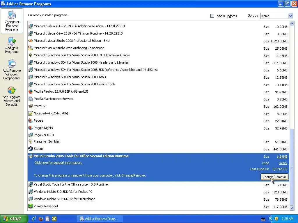Click here for support information link
298x223 pixels.
[x=58, y=163]
